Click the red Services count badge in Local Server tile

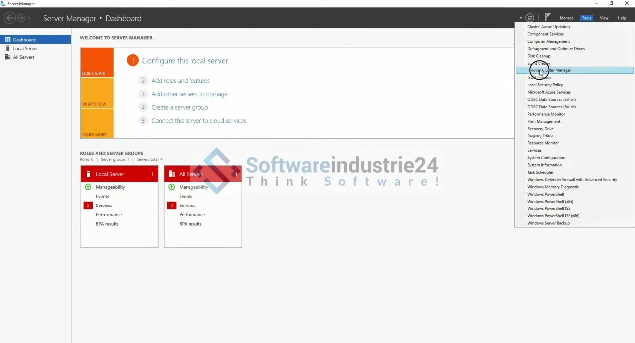88,206
